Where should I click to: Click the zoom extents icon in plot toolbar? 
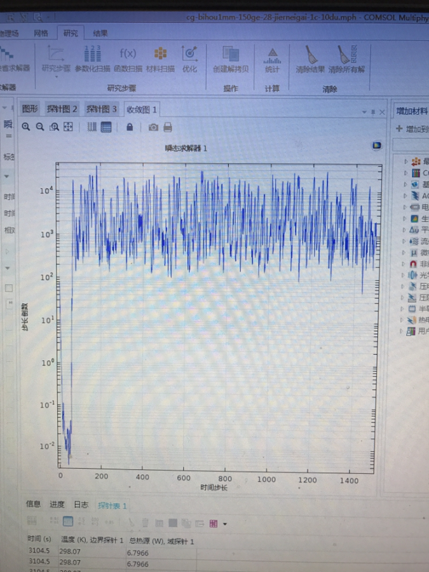[x=68, y=127]
